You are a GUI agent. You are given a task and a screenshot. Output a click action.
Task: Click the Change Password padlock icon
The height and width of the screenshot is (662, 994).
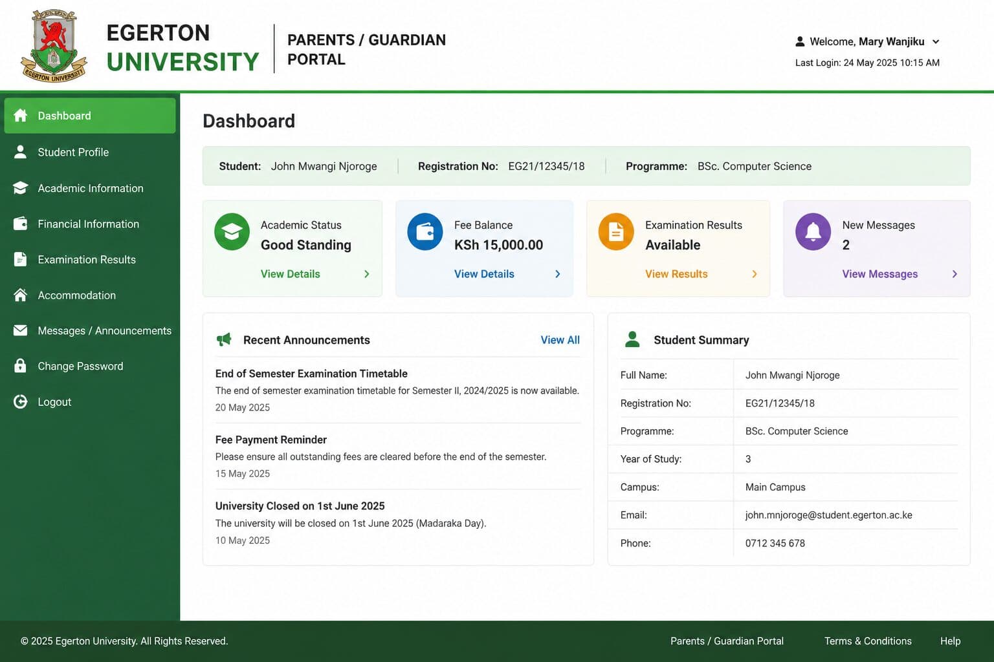[21, 366]
